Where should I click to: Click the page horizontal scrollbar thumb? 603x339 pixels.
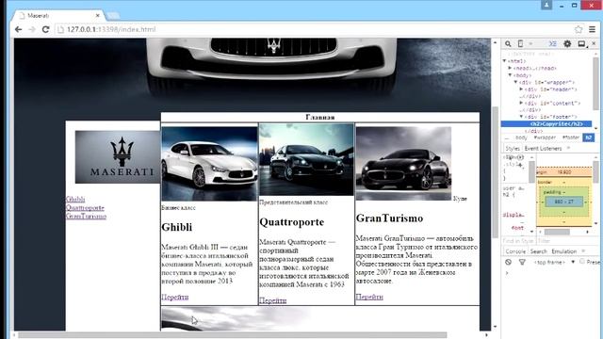[233, 335]
